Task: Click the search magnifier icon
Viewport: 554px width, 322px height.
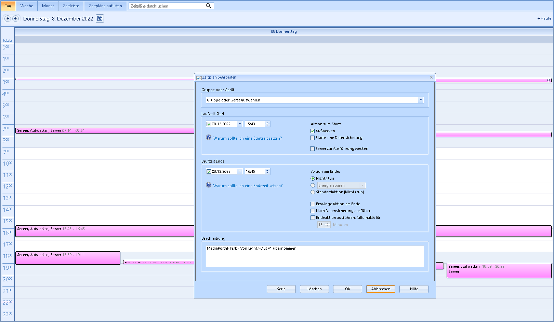Action: [208, 6]
